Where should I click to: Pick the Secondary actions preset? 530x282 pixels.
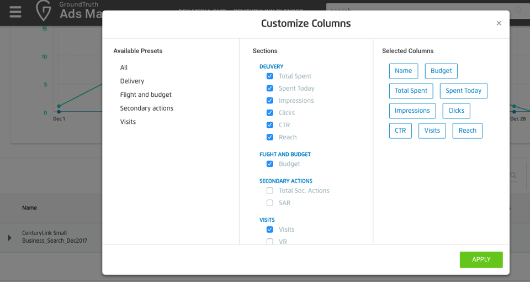[x=147, y=108]
